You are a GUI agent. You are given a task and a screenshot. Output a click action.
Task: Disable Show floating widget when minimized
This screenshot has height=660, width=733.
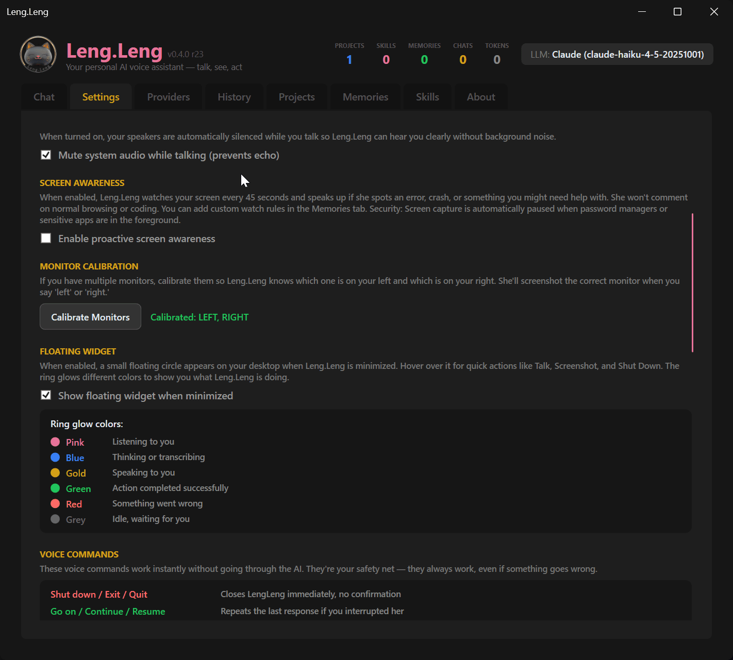(x=46, y=395)
